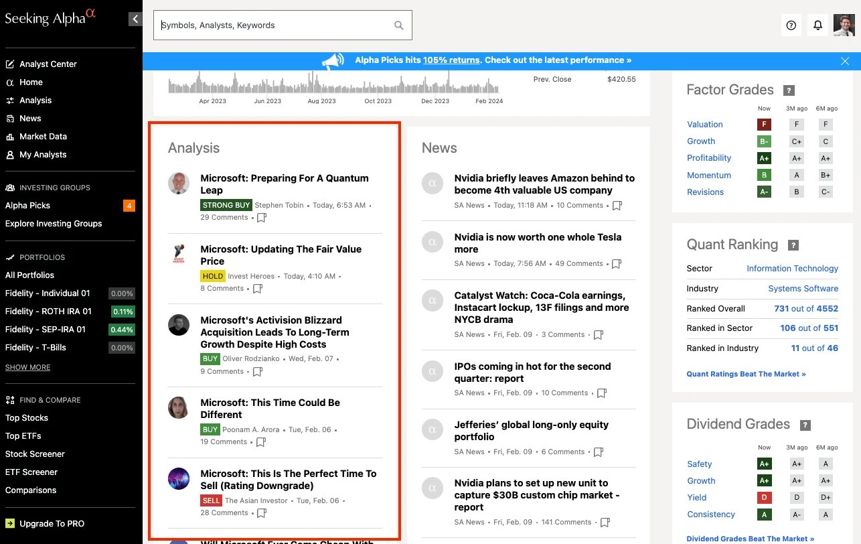This screenshot has width=861, height=544.
Task: Click the Dividend Grades help icon
Action: click(805, 425)
